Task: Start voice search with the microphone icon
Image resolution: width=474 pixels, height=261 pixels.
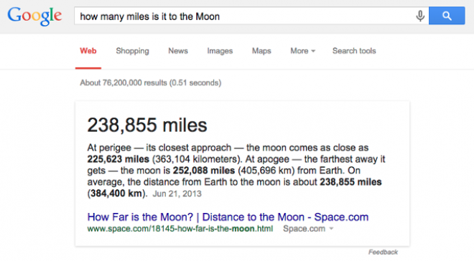Action: (420, 16)
